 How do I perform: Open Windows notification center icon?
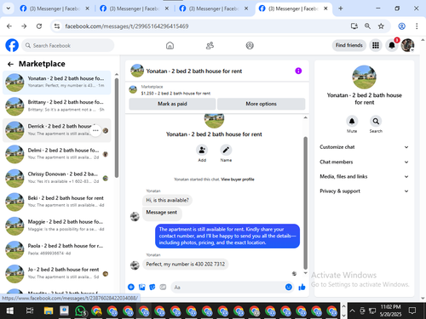pyautogui.click(x=412, y=310)
